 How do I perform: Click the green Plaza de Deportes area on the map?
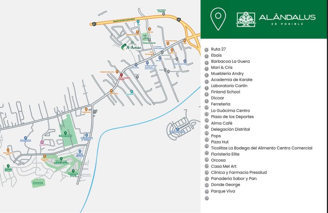click(145, 37)
